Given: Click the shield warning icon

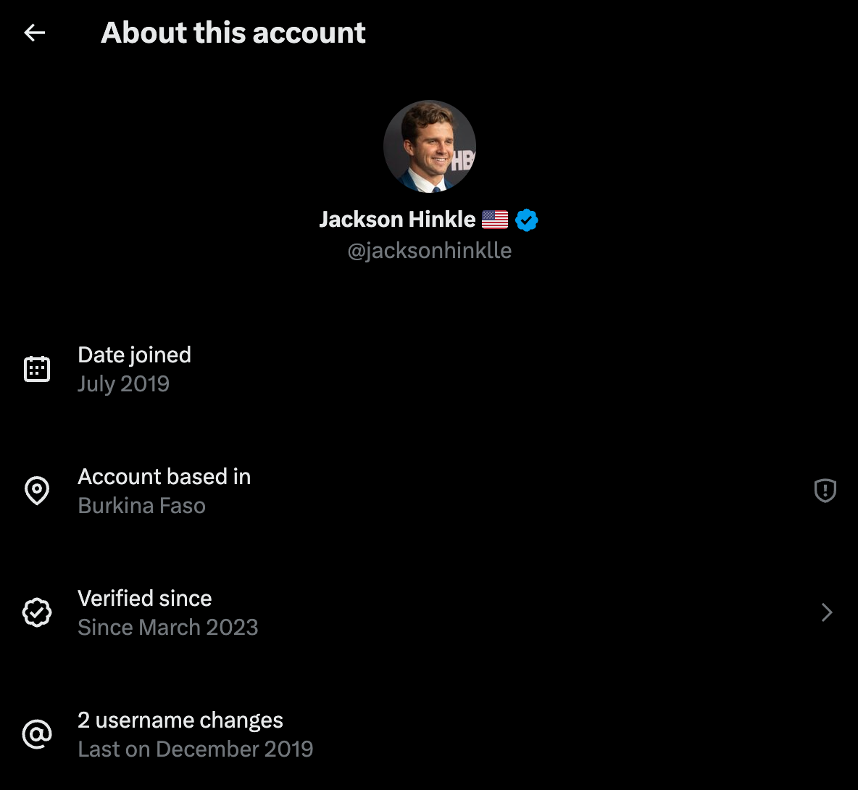Looking at the screenshot, I should [825, 491].
